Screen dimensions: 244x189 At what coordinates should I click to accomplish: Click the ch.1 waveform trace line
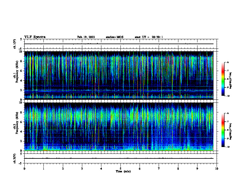coord(119,44)
